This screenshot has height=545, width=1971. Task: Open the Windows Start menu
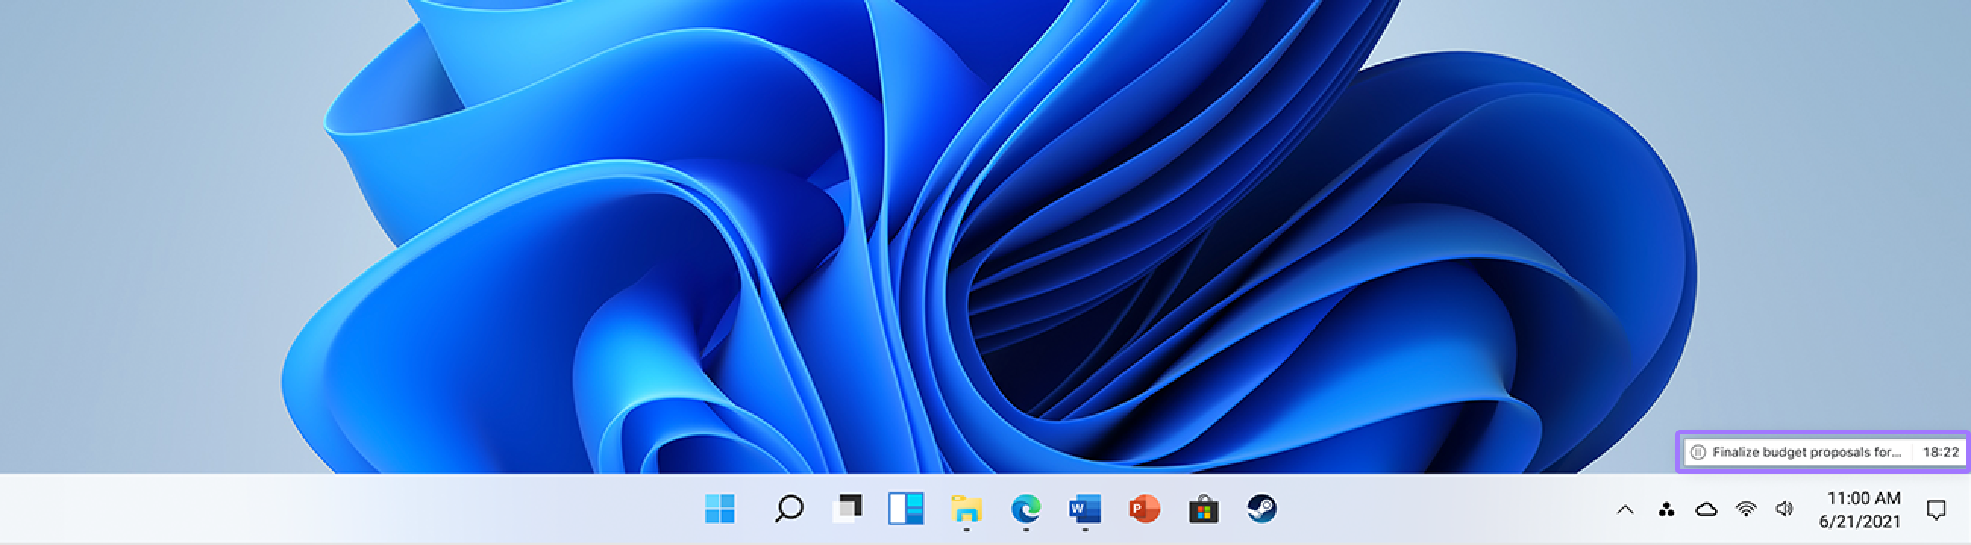(719, 509)
